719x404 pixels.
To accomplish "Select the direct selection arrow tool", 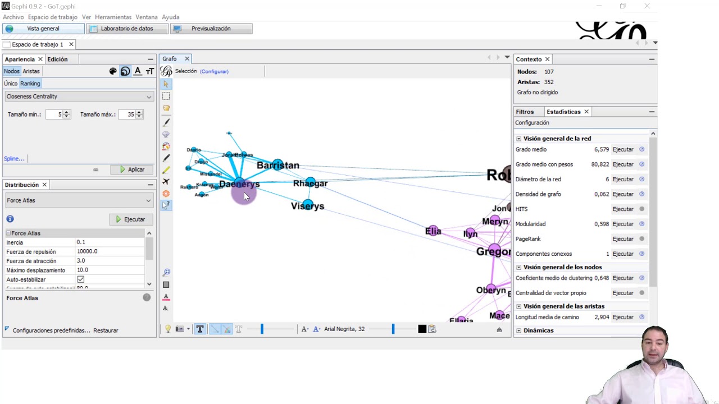I will [166, 84].
